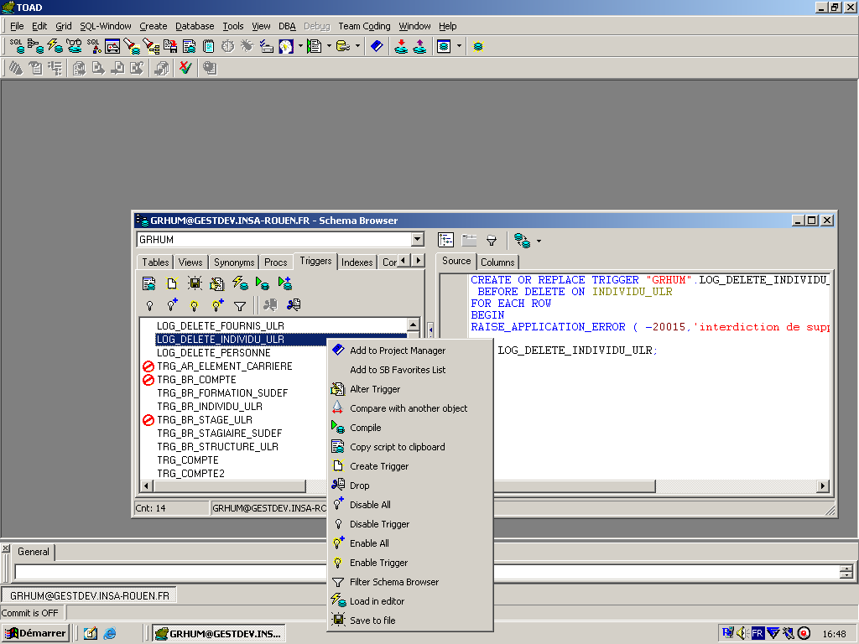Viewport: 859px width, 644px height.
Task: Select trigger LOG_DELETE_FOURNIS_ULR in the list
Action: (221, 326)
